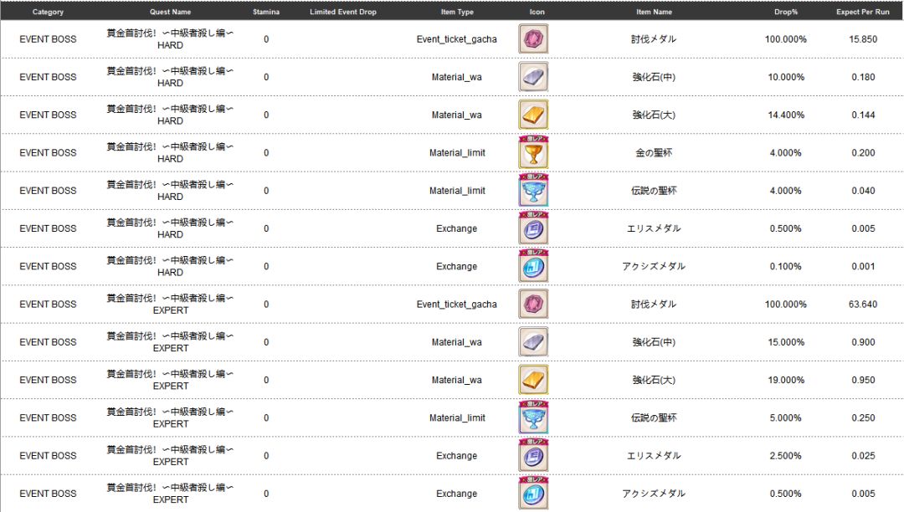904x512 pixels.
Task: Select the エリスメダル icon in the HARD row
Action: (533, 228)
